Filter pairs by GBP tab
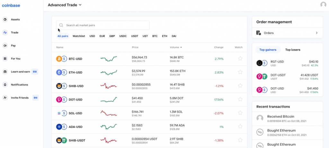329x148 pixels. tap(112, 36)
